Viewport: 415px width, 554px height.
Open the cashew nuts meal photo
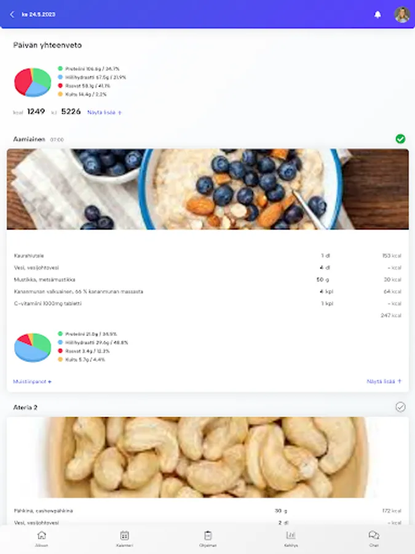(x=208, y=457)
